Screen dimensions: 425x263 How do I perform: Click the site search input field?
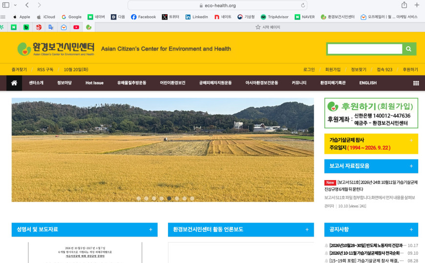point(365,49)
